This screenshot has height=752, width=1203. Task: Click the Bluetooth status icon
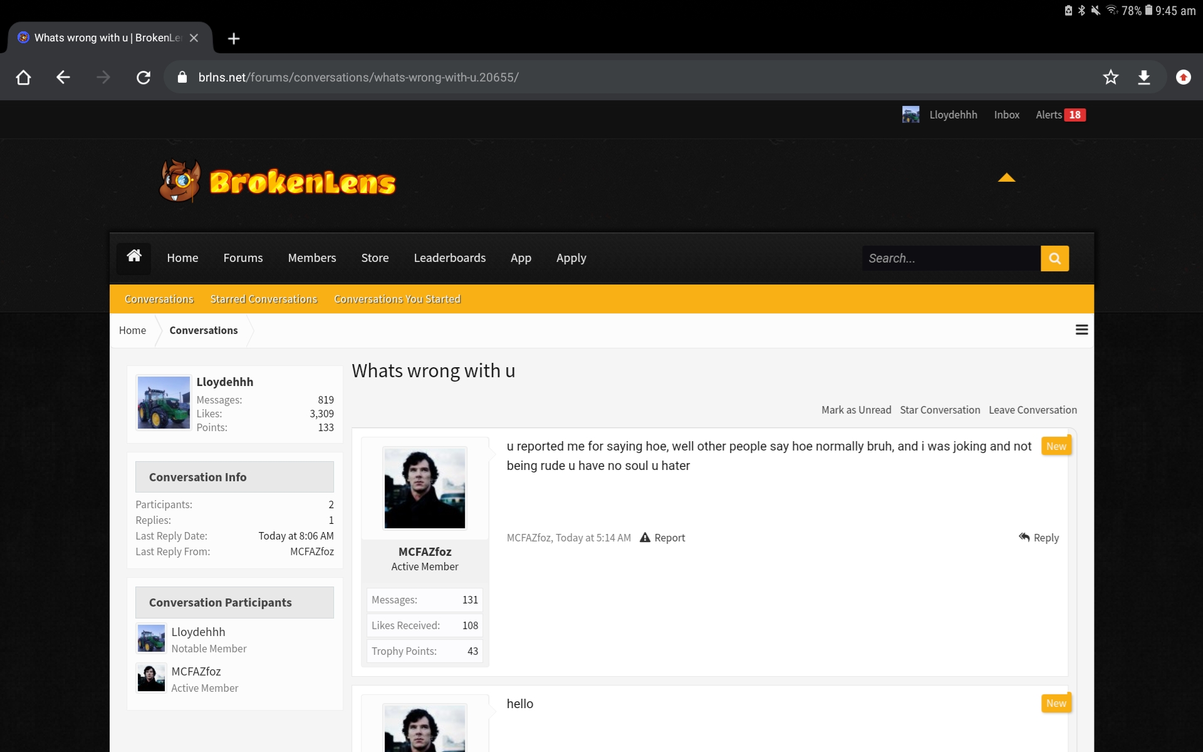(1081, 10)
